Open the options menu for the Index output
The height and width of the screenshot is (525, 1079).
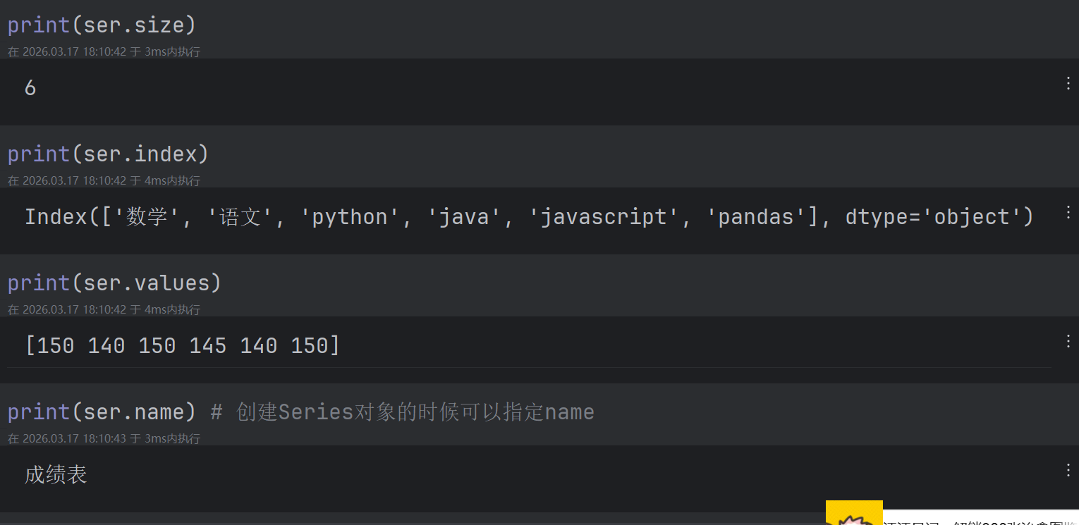coord(1068,213)
